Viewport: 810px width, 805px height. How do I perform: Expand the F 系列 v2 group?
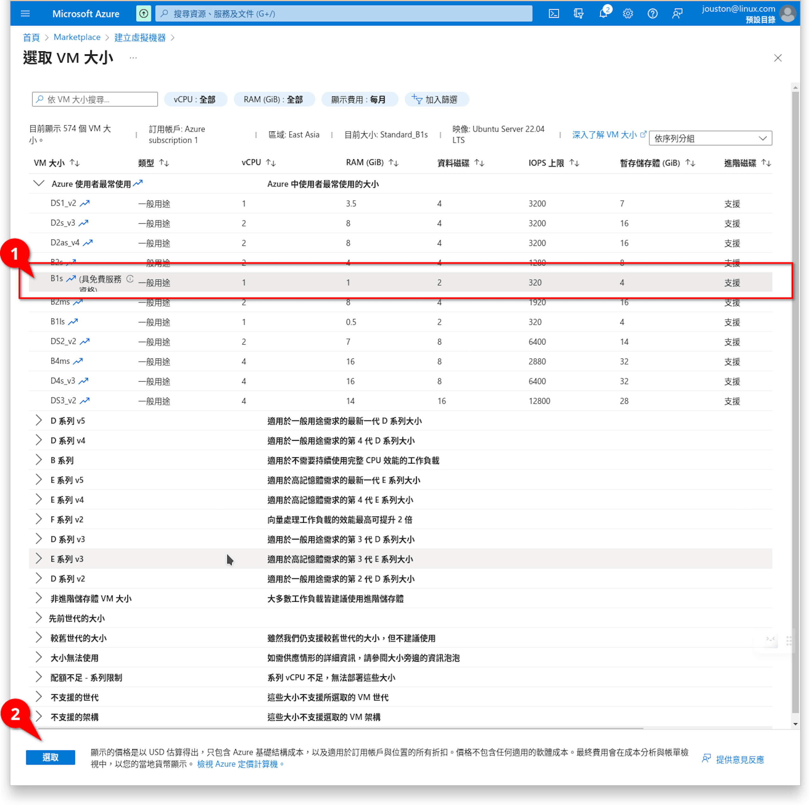click(39, 519)
